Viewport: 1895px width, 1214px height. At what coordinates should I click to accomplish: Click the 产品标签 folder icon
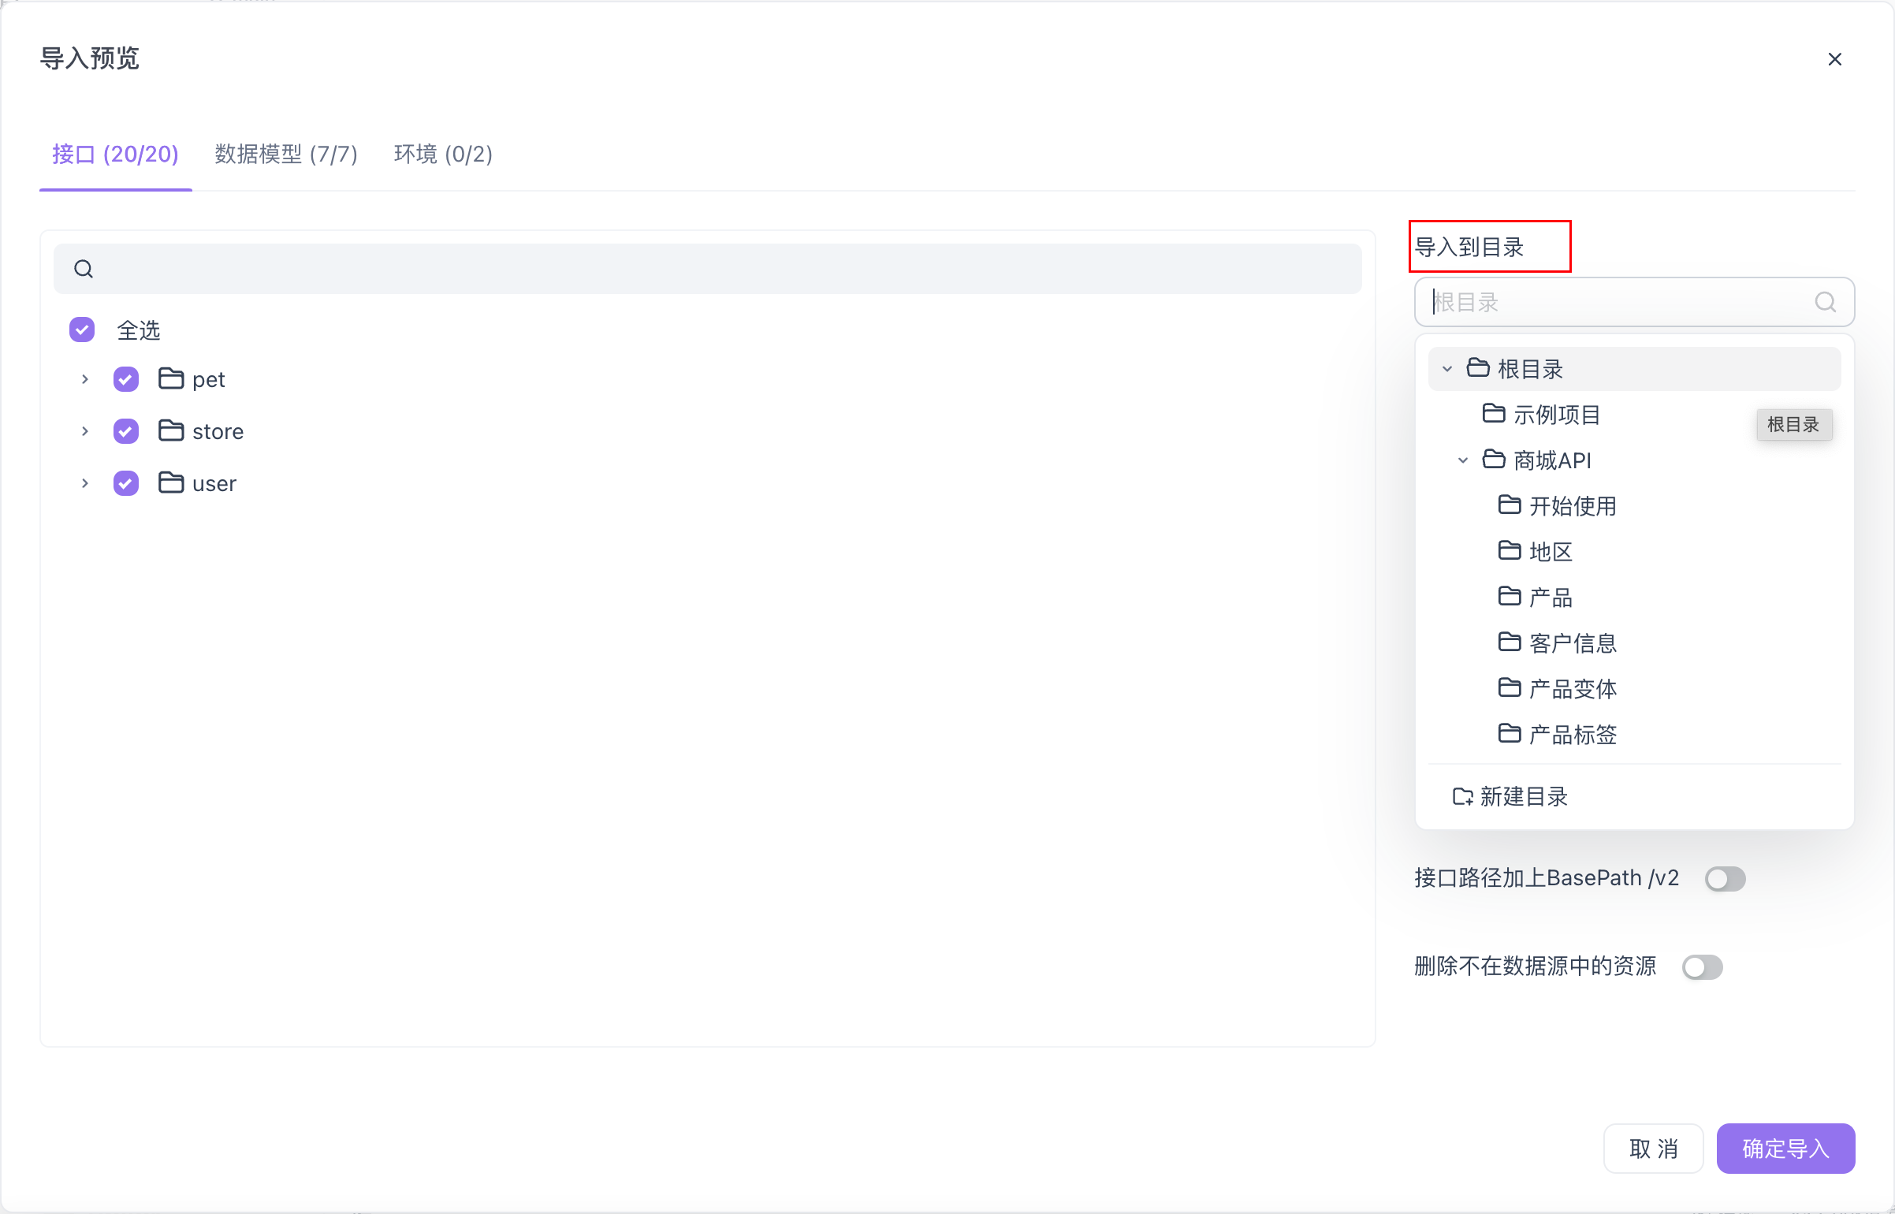tap(1510, 733)
